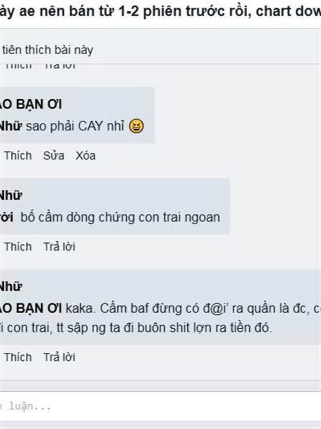This screenshot has width=321, height=429.
Task: Click partially hidden Thích link at top
Action: [x=18, y=66]
